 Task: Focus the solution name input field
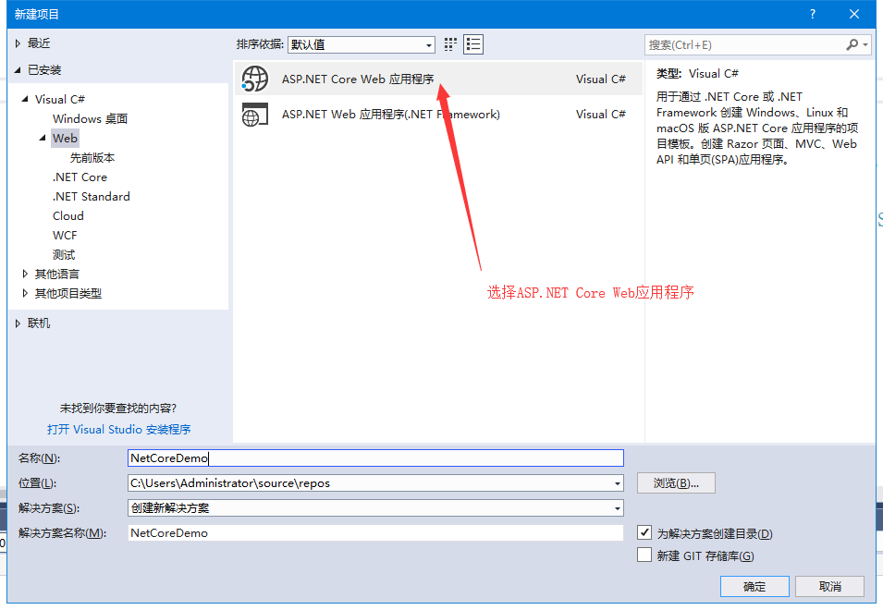[x=375, y=533]
